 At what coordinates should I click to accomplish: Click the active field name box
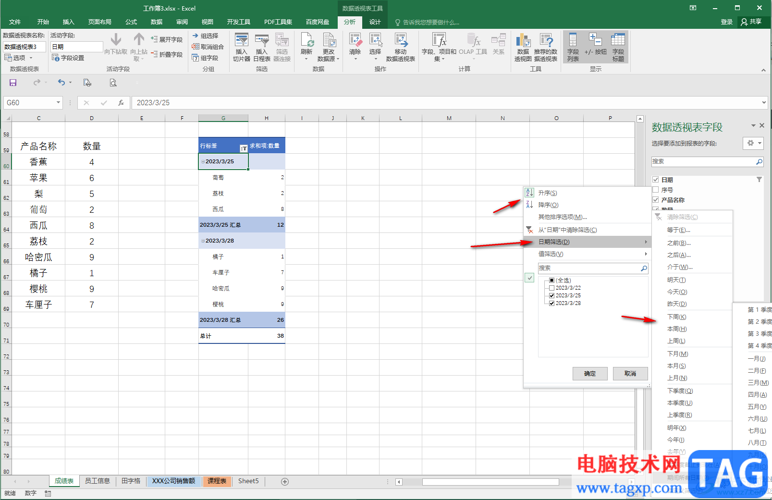[x=77, y=47]
